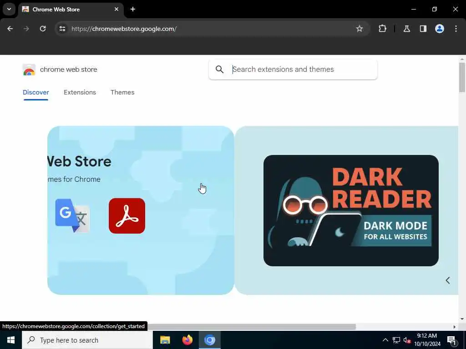The height and width of the screenshot is (349, 466).
Task: Open the Extensions puzzle icon menu
Action: (382, 29)
